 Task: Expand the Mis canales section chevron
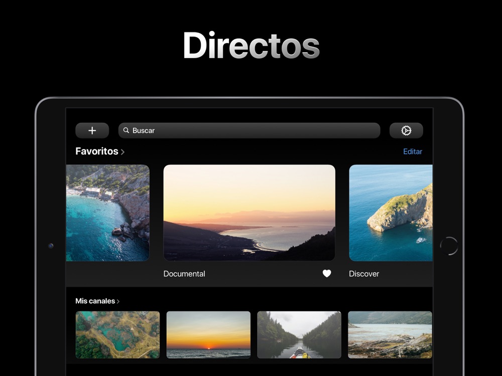click(x=118, y=301)
